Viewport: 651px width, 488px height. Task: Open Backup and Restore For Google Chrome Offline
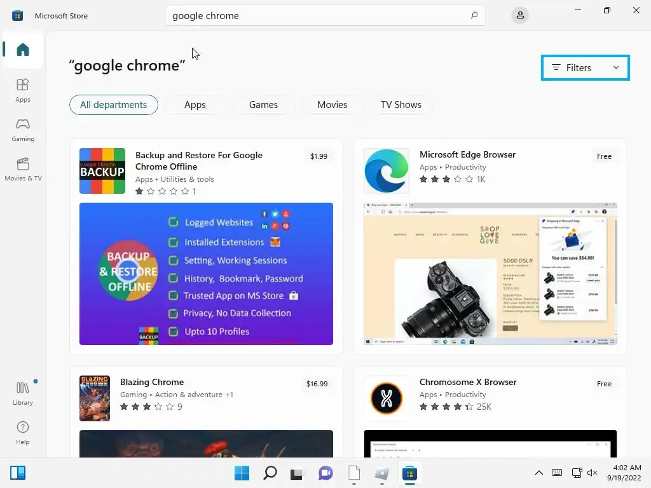click(199, 161)
